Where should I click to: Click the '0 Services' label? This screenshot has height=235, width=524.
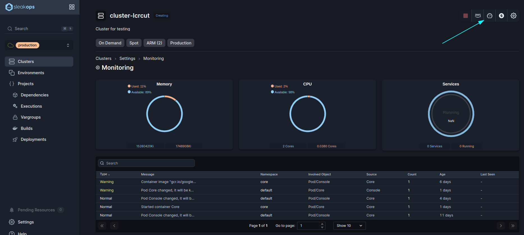(435, 146)
